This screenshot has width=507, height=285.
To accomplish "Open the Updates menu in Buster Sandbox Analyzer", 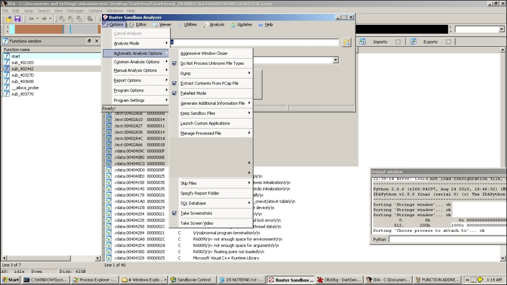I will [x=241, y=24].
